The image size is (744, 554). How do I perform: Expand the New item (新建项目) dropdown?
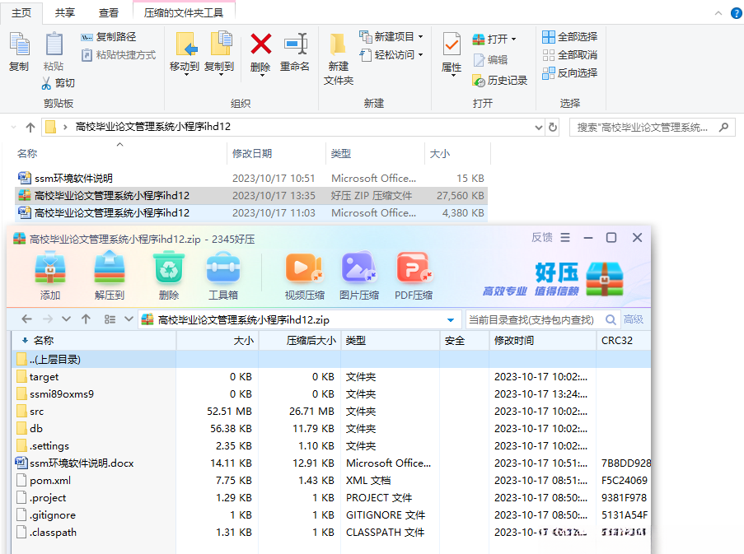click(x=420, y=37)
